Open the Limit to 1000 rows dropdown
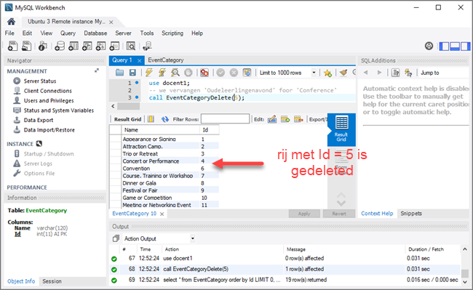Screen dimensions: 473x290 click(x=287, y=73)
